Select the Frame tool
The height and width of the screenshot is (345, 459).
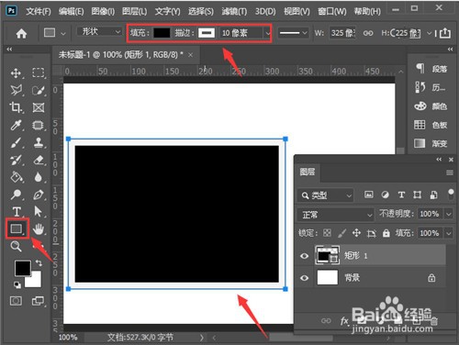click(39, 107)
